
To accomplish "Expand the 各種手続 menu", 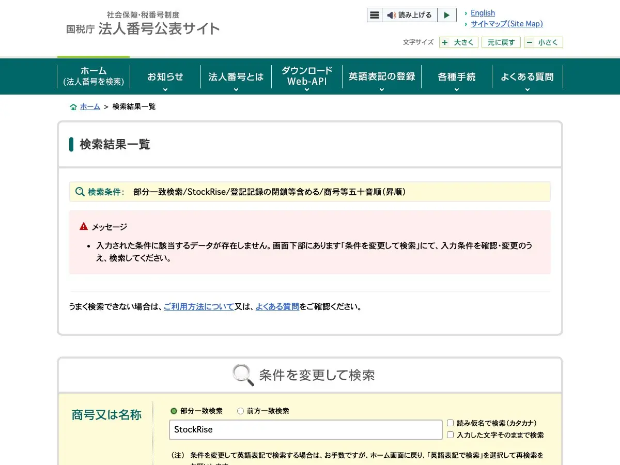I will tap(457, 76).
